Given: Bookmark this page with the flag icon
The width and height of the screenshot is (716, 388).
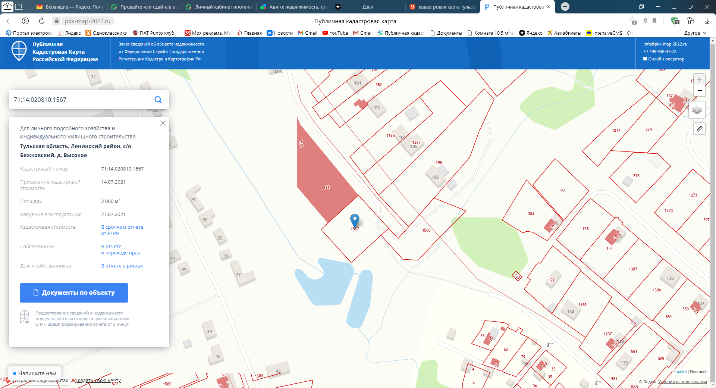Looking at the screenshot, I should point(654,21).
